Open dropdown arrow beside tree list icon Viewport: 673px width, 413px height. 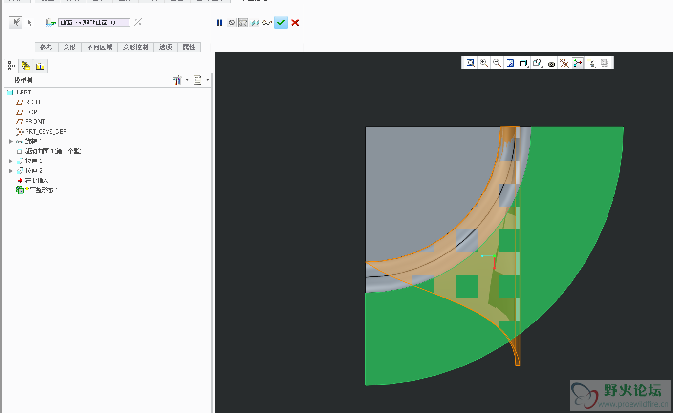point(208,80)
